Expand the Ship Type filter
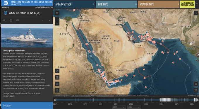199x109 pixels. coord(116,4)
